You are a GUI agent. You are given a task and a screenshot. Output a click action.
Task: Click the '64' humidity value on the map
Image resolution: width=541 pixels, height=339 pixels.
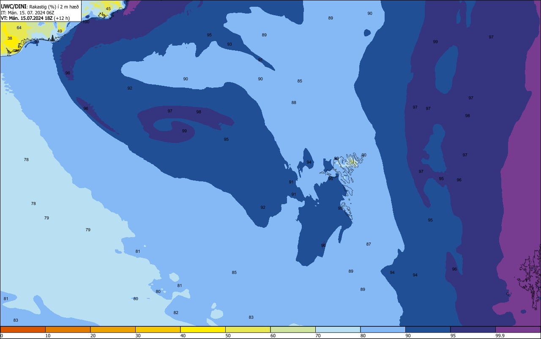[x=19, y=28]
